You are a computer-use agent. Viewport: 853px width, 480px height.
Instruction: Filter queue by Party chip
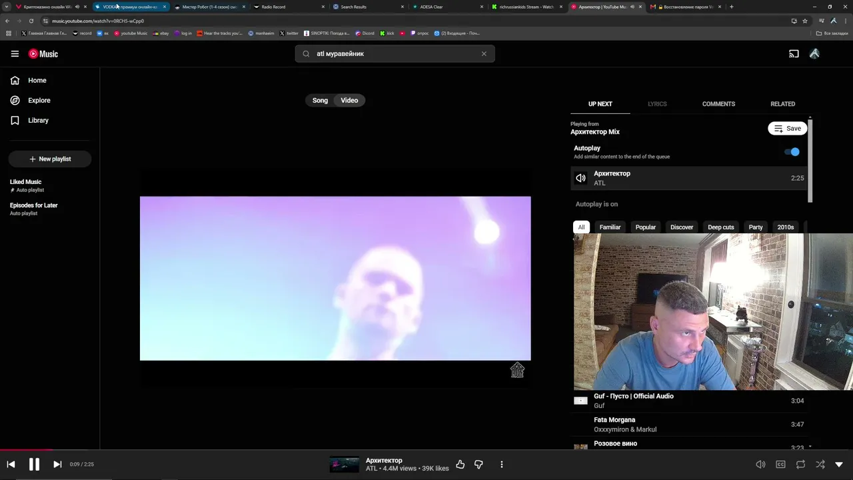coord(755,227)
